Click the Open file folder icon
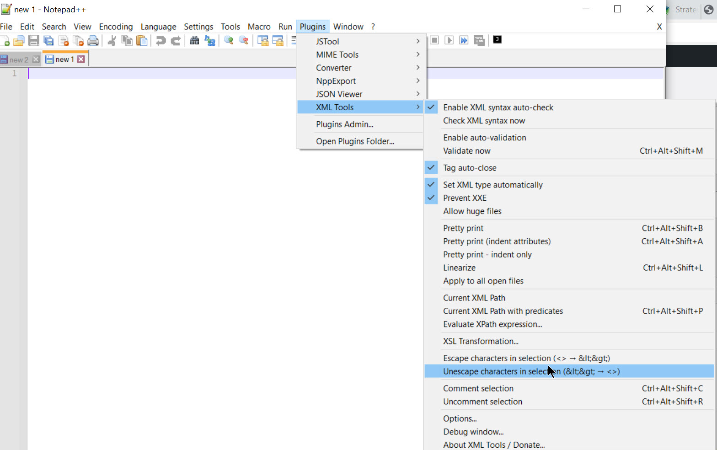The height and width of the screenshot is (450, 717). (19, 41)
